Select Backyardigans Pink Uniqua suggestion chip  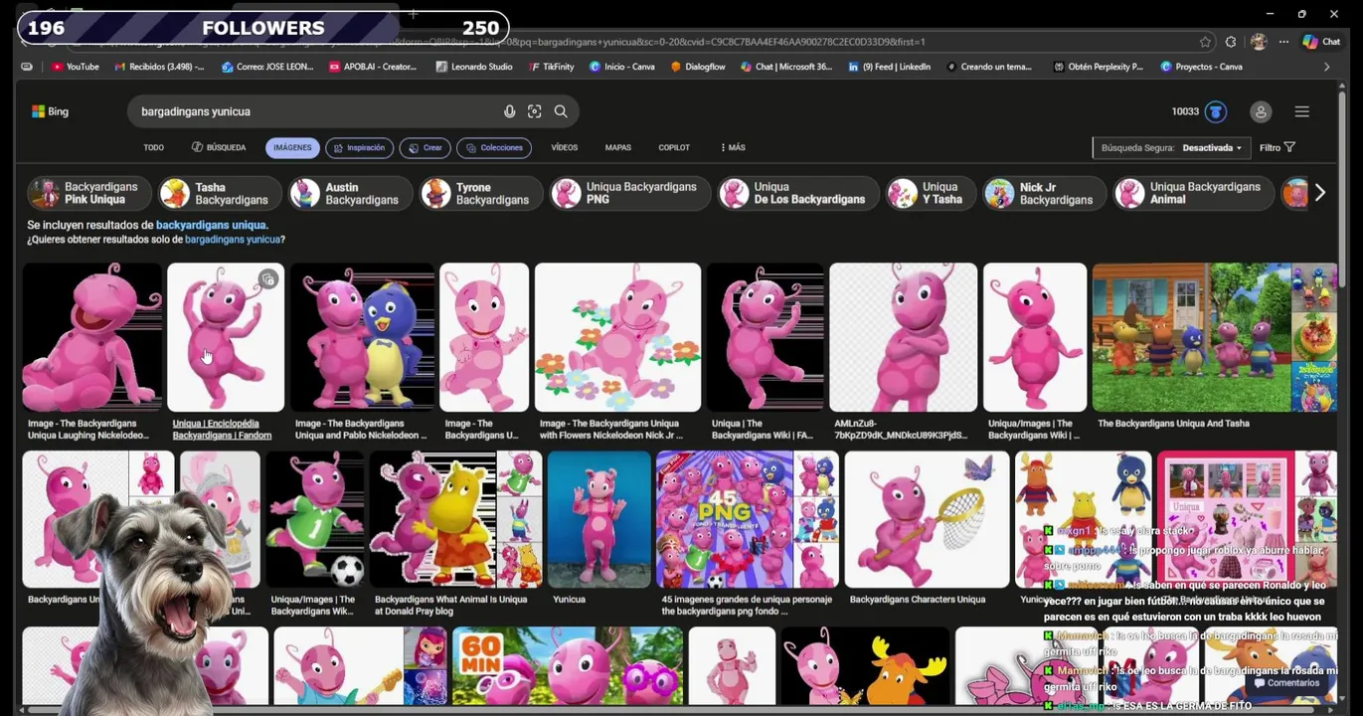click(88, 193)
